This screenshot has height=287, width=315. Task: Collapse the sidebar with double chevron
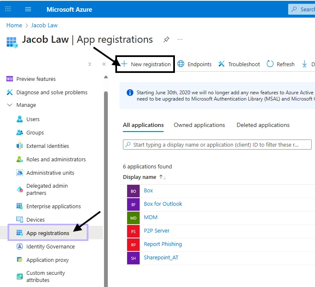104,64
